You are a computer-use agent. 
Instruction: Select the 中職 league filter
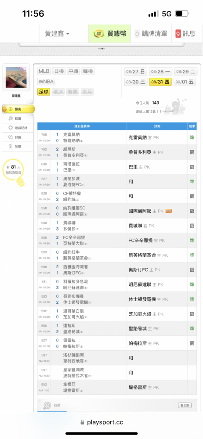pyautogui.click(x=73, y=72)
